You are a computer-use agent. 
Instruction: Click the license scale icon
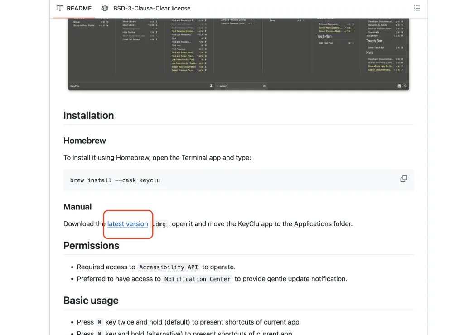(x=105, y=8)
